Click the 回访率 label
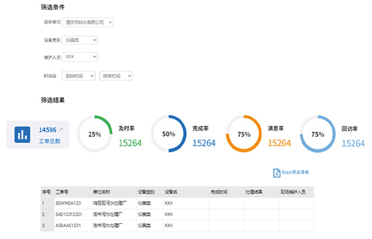Screen dimensions: 372x239 (x=349, y=128)
